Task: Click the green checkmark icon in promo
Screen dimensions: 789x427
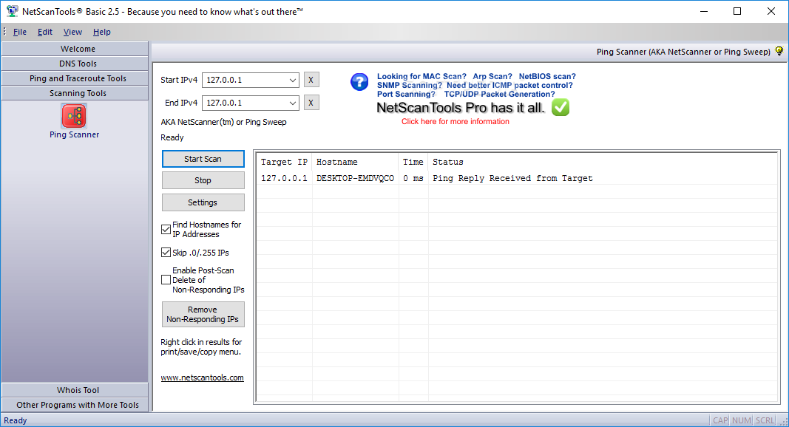Action: pos(560,107)
